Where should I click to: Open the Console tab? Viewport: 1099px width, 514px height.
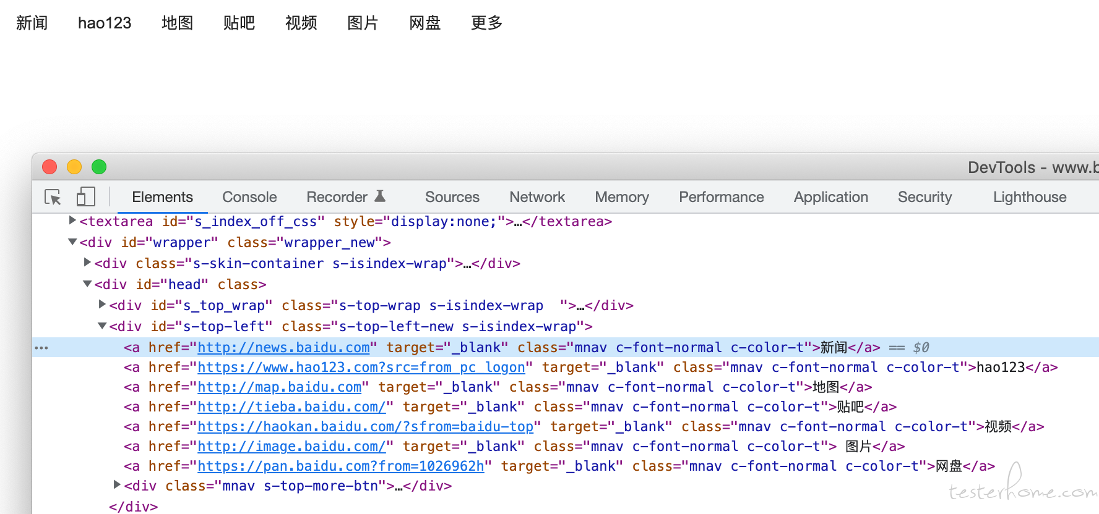[x=249, y=197]
